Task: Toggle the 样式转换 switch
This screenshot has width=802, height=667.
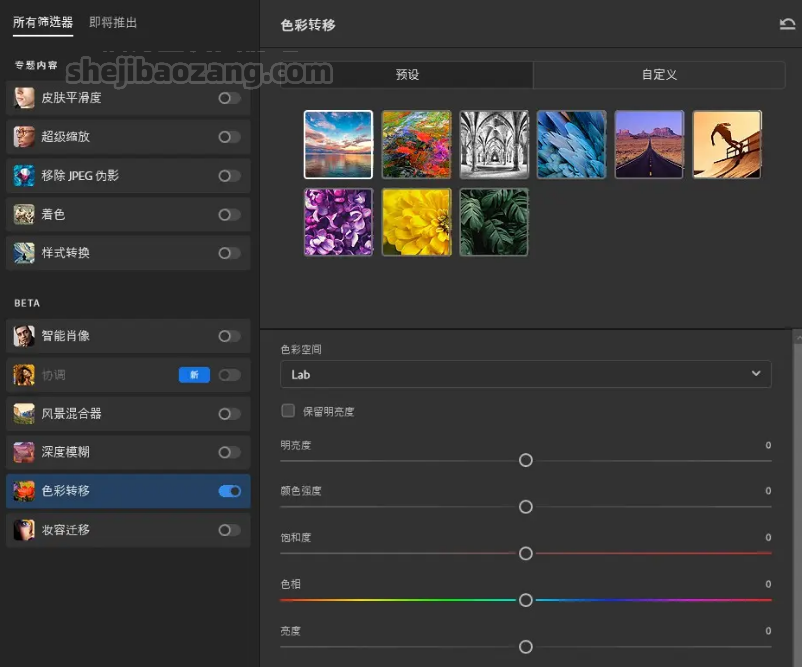Action: pyautogui.click(x=230, y=253)
